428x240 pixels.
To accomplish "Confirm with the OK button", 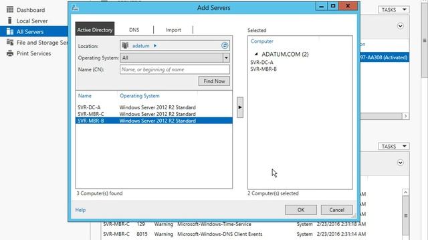I will [x=301, y=210].
